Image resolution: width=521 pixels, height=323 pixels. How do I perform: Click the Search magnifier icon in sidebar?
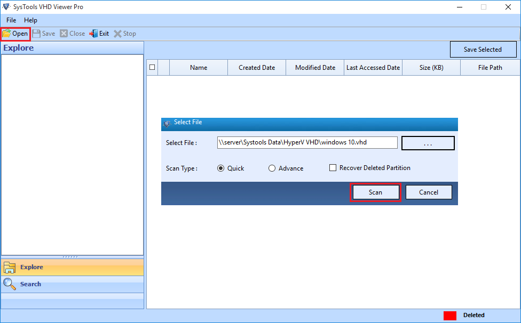click(9, 284)
